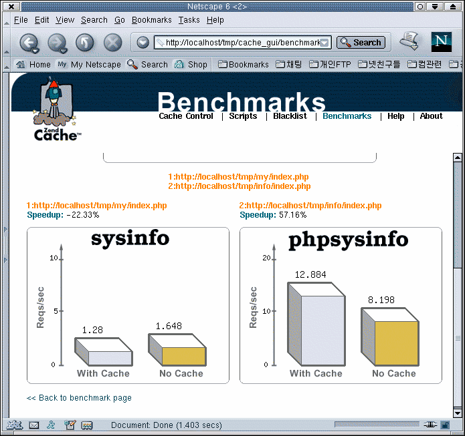Viewport: 465px width, 436px height.
Task: Expand the URL bar history dropdown
Action: (325, 43)
